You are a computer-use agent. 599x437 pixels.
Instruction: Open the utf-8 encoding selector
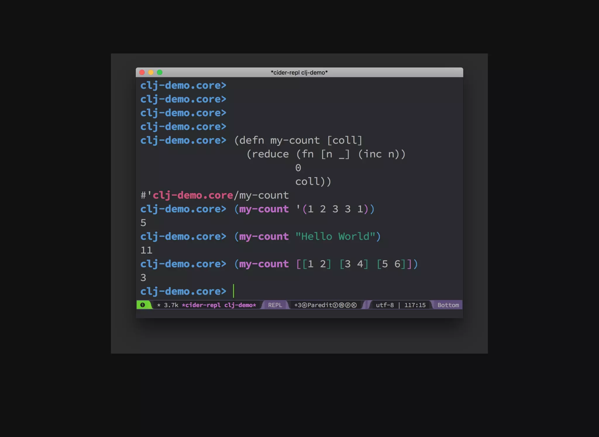385,305
